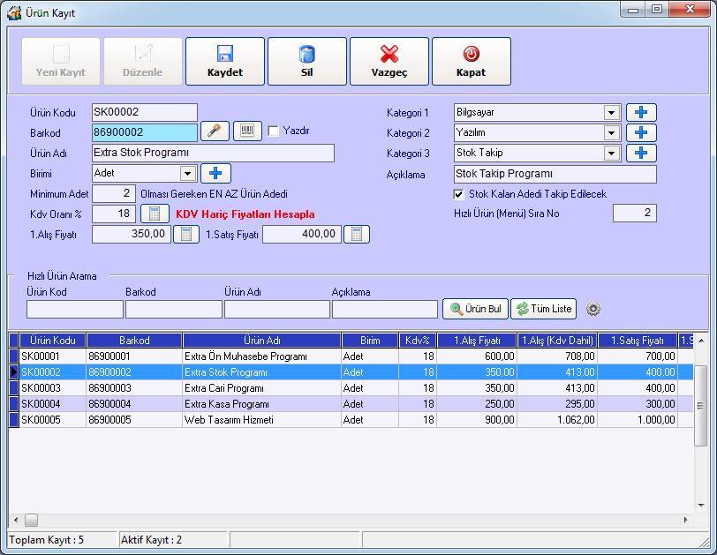Click the Kaydet save button

point(225,61)
